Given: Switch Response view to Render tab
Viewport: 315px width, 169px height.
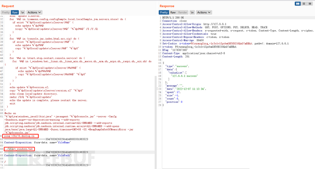Looking at the screenshot, I should [x=183, y=12].
